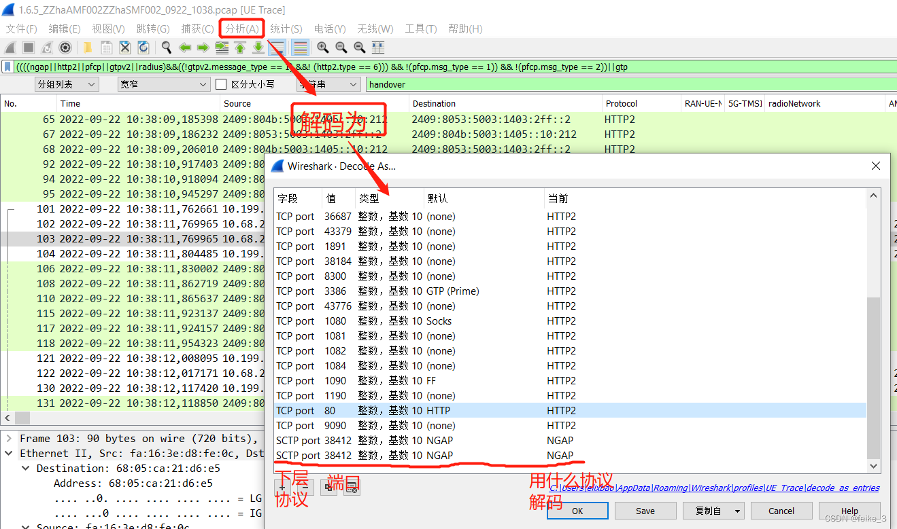Expand the Frame 103 tree node

(x=9, y=439)
